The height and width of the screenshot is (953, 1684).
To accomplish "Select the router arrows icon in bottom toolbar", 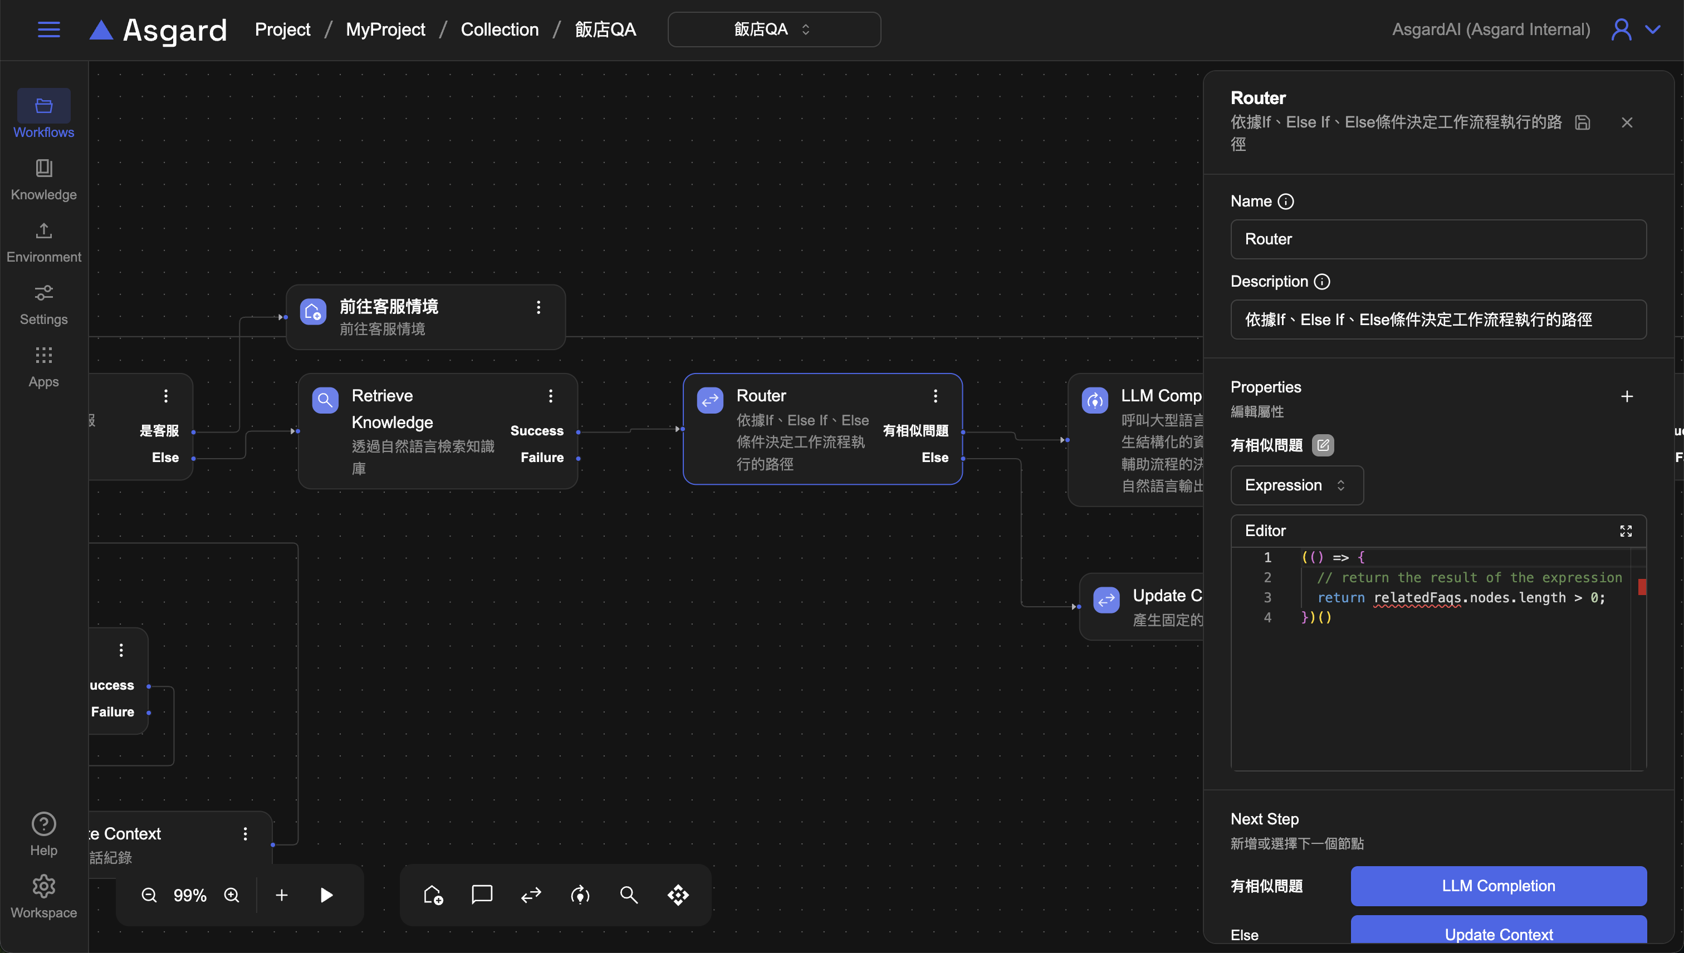I will tap(531, 894).
